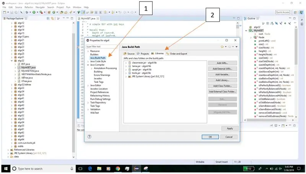Click the Windows Start button
The height and width of the screenshot is (174, 306).
coord(6,169)
